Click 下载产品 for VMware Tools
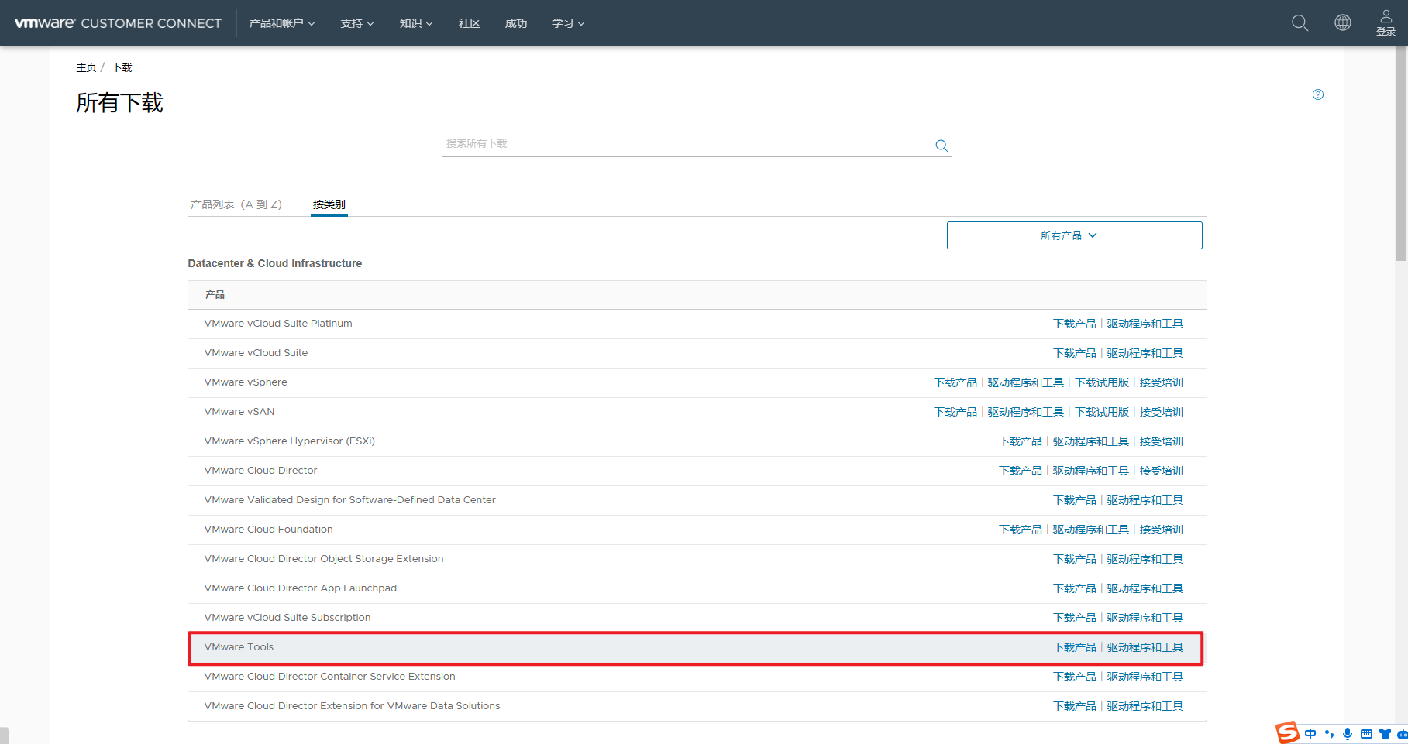This screenshot has width=1408, height=744. tap(1075, 647)
